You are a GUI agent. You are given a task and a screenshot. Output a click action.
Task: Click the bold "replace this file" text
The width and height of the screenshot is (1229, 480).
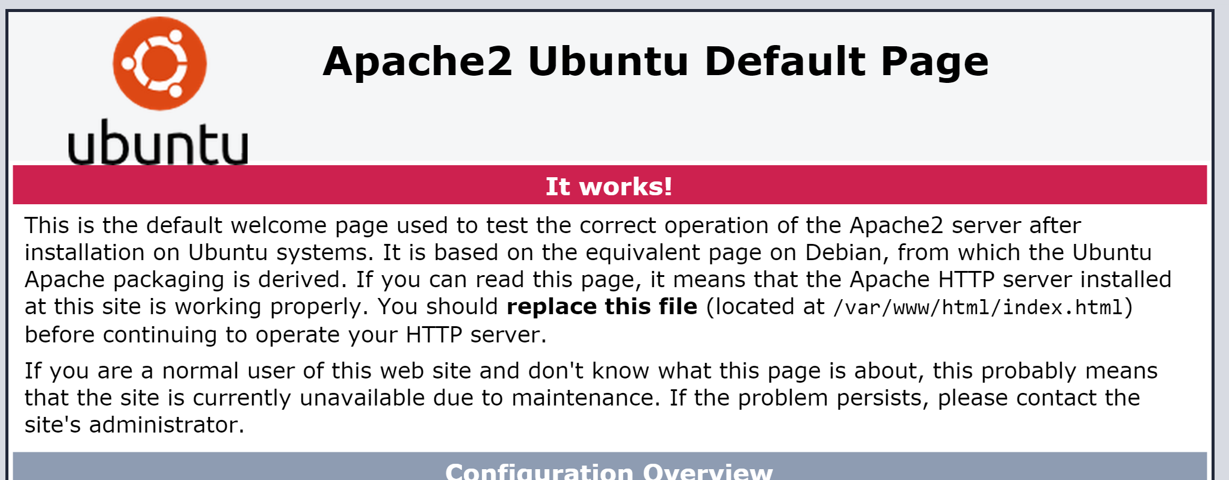pyautogui.click(x=602, y=307)
